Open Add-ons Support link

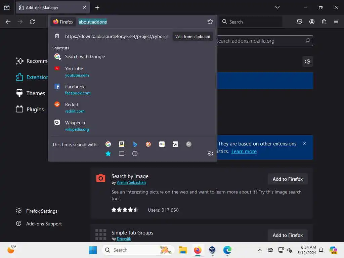(39, 224)
